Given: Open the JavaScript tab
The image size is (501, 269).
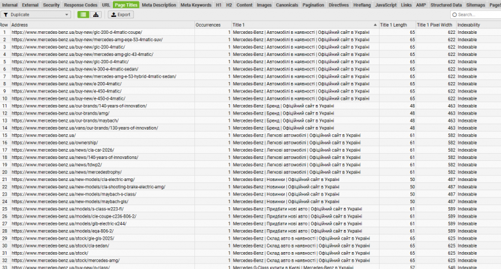Looking at the screenshot, I should click(386, 5).
